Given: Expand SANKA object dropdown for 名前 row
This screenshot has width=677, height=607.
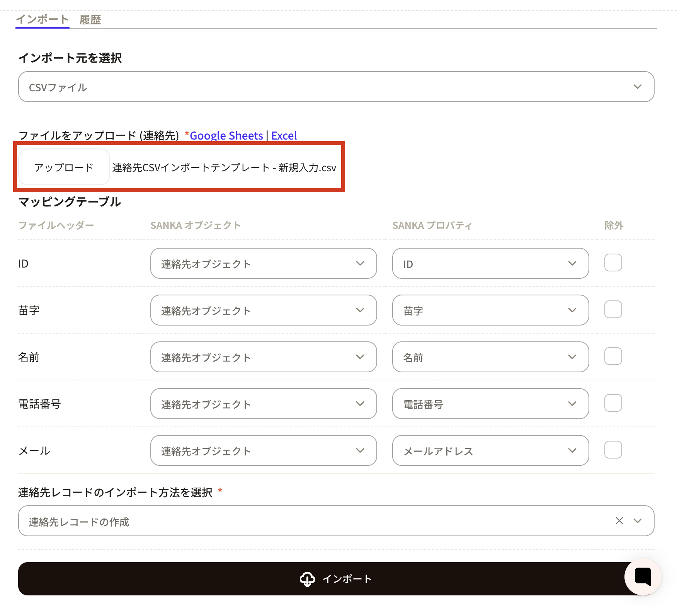Looking at the screenshot, I should pos(263,357).
